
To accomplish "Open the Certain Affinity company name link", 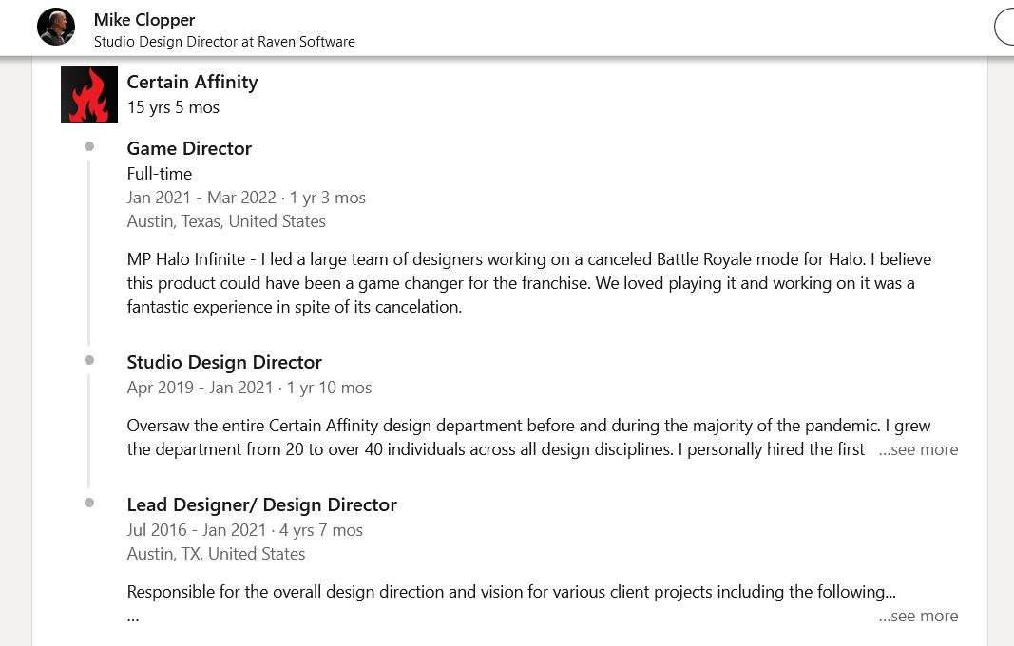I will (x=192, y=82).
